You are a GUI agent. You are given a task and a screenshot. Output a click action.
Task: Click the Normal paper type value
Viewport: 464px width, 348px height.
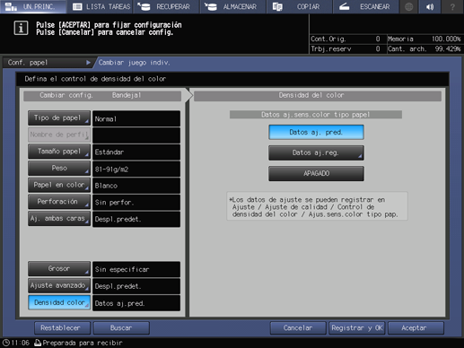pos(136,118)
